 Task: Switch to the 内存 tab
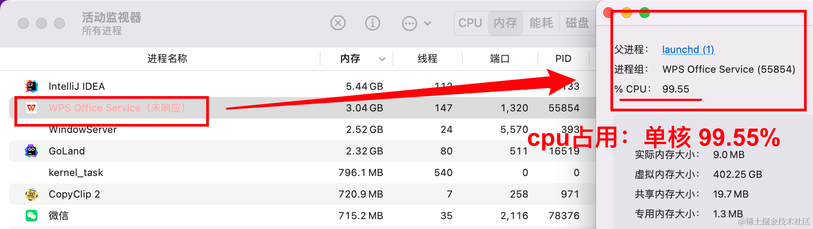click(x=505, y=23)
